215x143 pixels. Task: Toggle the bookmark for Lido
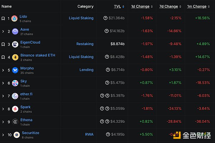[3, 19]
